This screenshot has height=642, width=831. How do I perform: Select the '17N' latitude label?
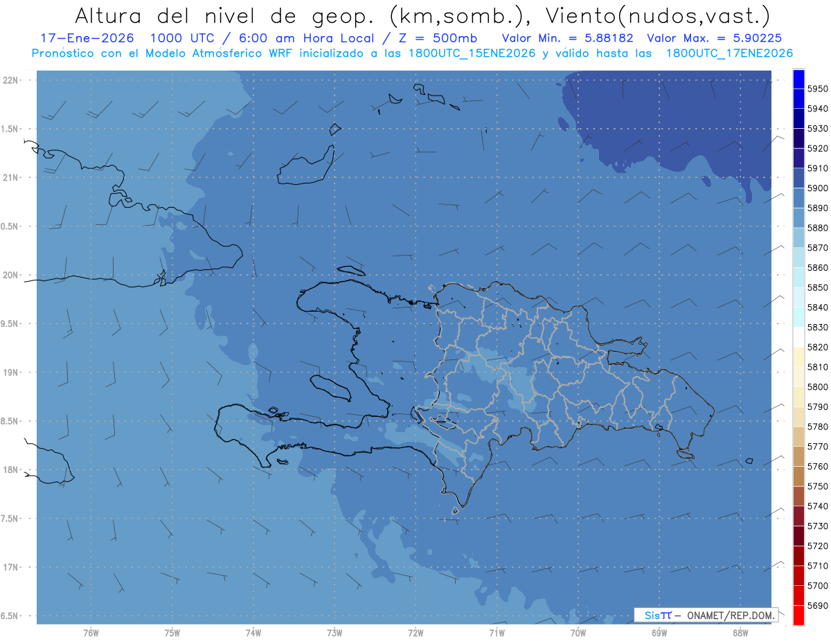click(12, 567)
